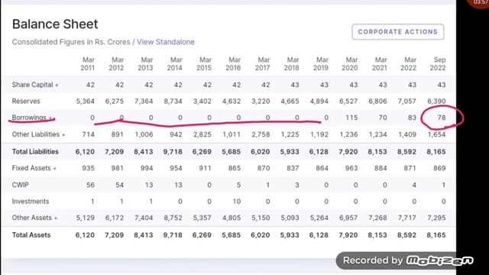
Task: Select the Mar 2015 column header
Action: [204, 64]
